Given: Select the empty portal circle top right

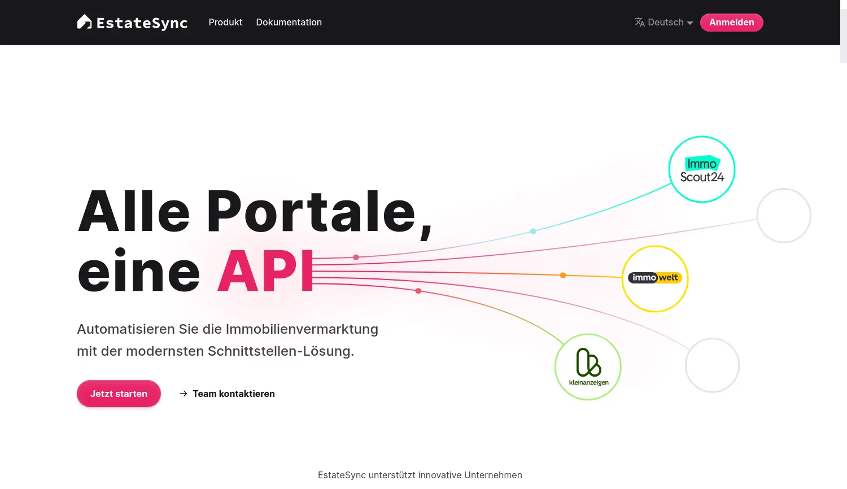Looking at the screenshot, I should point(784,215).
